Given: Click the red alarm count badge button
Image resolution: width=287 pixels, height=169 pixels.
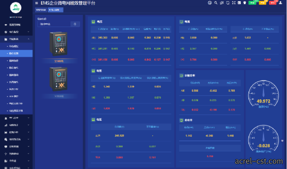Looking at the screenshot, I should click(x=272, y=3).
